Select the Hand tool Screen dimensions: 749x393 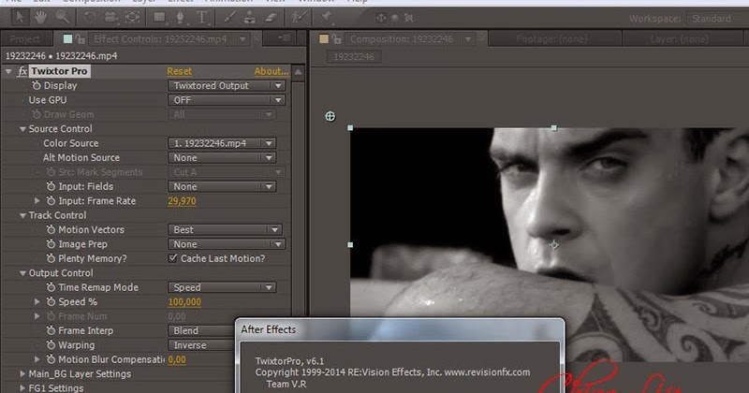pyautogui.click(x=40, y=18)
